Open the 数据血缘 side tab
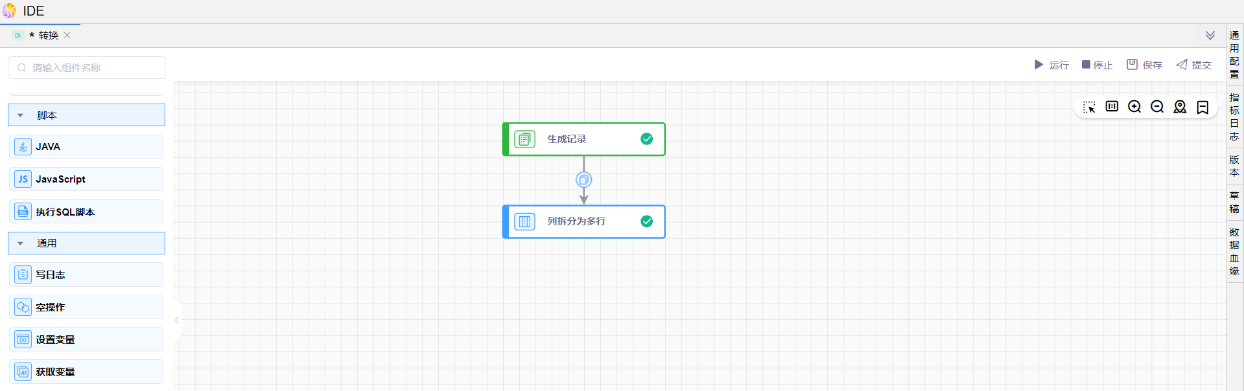1244x391 pixels. (1234, 251)
